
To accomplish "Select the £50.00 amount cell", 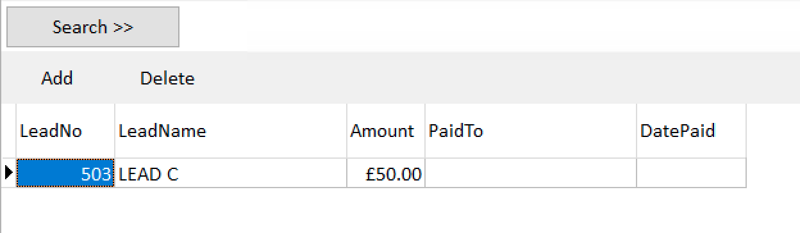I will tap(386, 173).
